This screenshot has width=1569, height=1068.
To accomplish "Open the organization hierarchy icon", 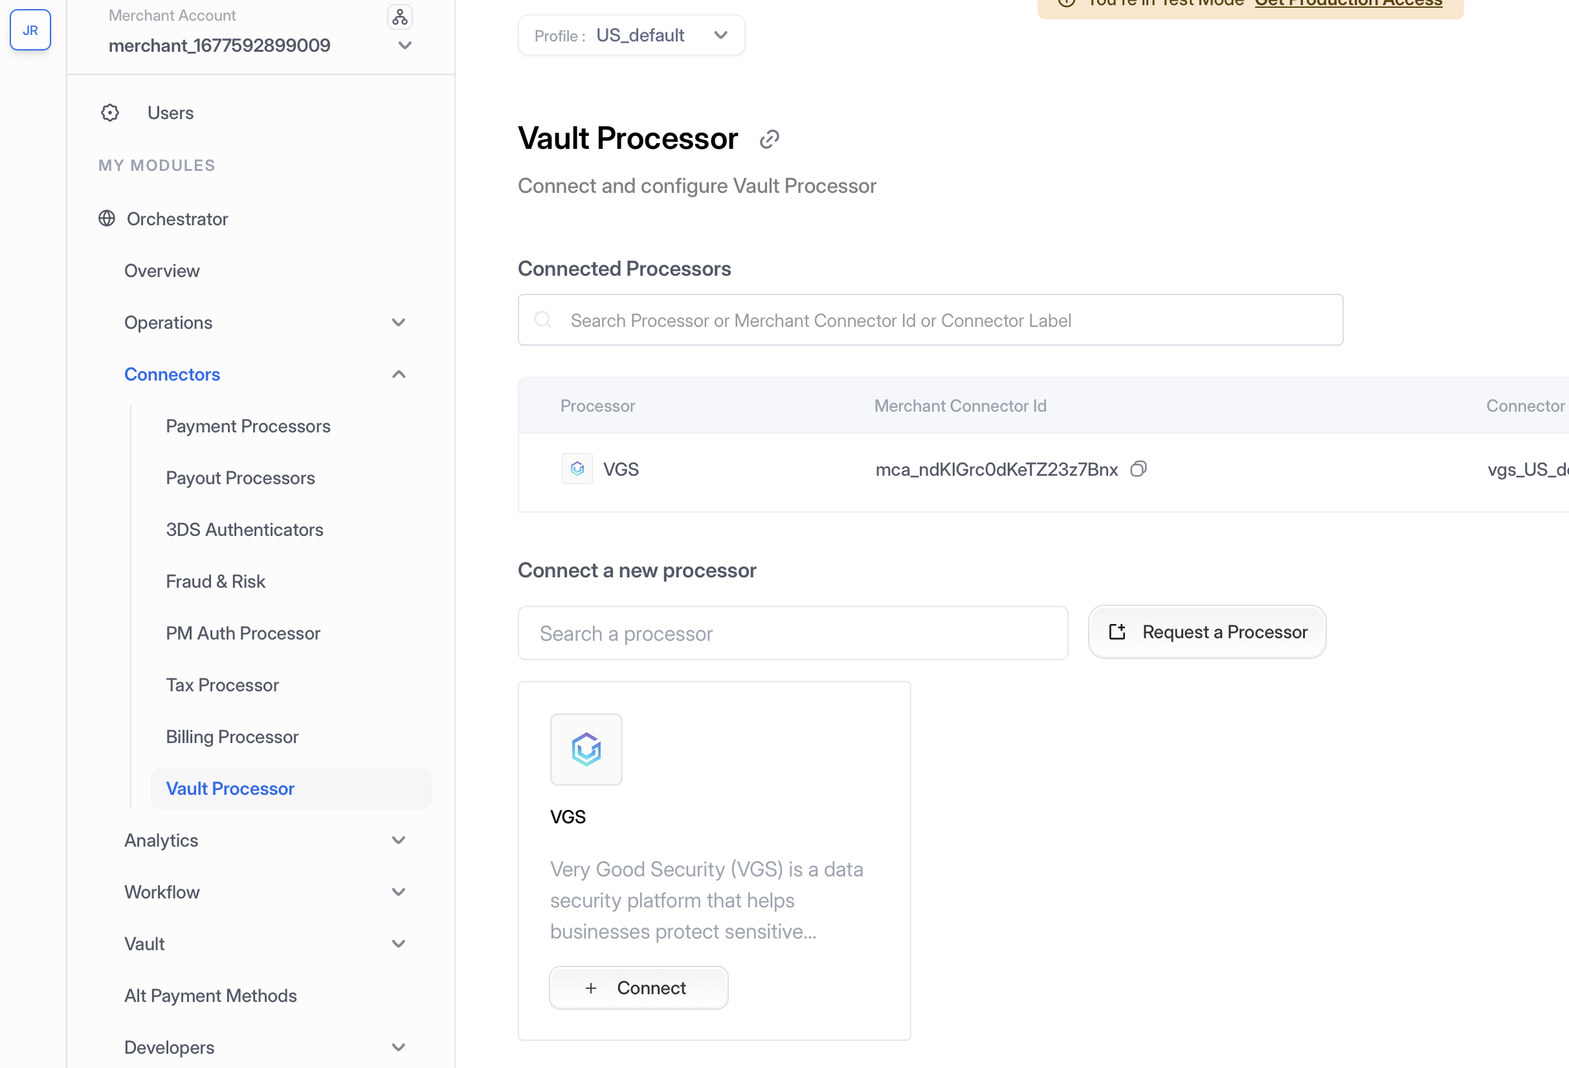I will pyautogui.click(x=399, y=17).
